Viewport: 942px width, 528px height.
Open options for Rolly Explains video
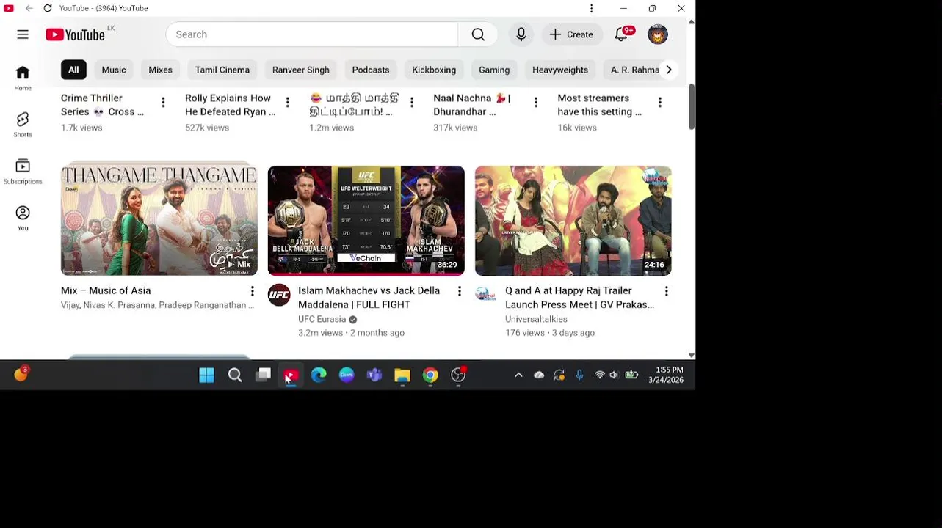point(287,102)
